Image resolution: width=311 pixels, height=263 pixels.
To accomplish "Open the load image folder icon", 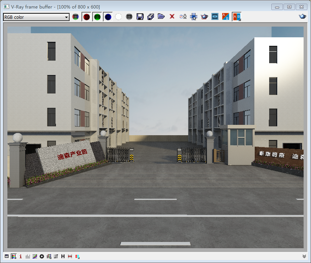I will pos(161,17).
